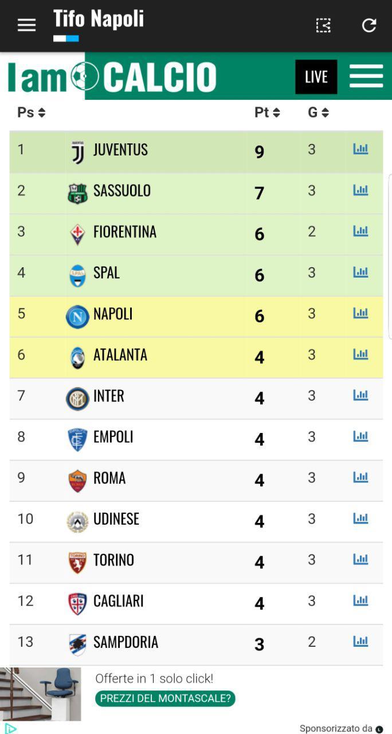Open the FIORENTINA team row
This screenshot has height=734, width=392.
point(196,235)
